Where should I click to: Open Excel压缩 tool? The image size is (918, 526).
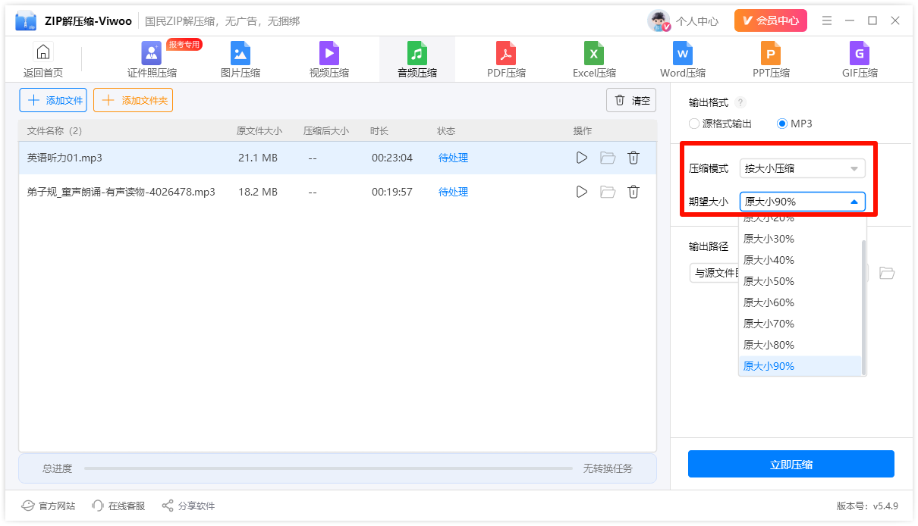(594, 60)
